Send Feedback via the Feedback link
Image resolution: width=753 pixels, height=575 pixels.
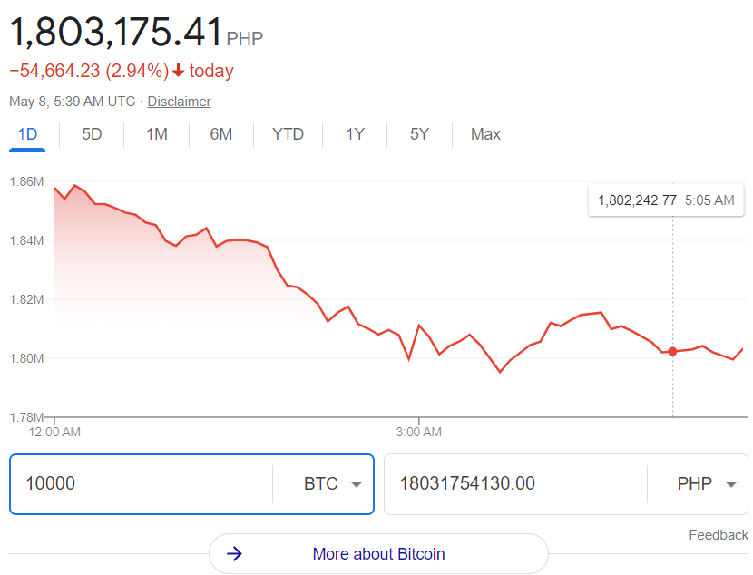pyautogui.click(x=719, y=535)
